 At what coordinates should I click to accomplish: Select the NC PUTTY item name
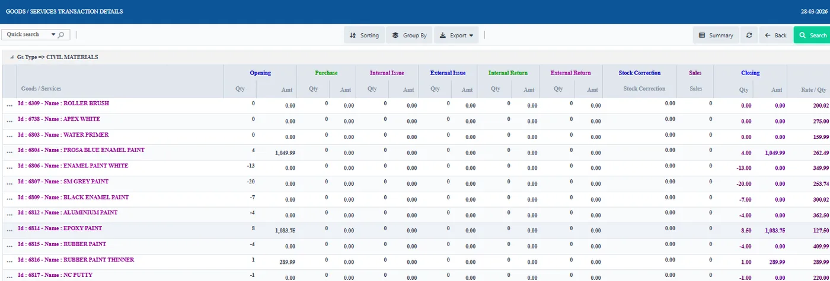(x=55, y=275)
